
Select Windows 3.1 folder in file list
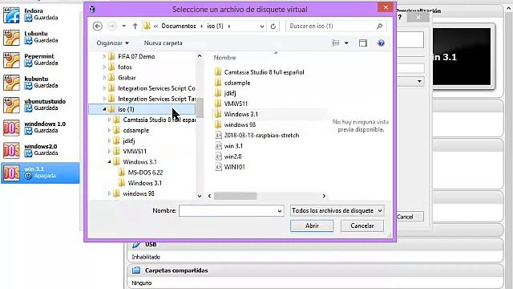[240, 114]
